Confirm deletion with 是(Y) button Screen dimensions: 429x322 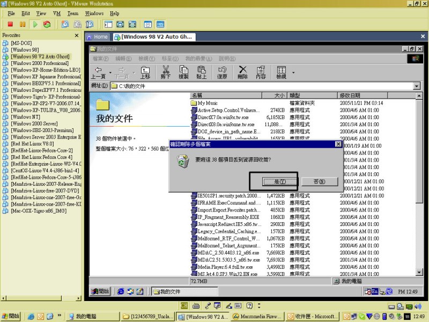[x=279, y=181]
